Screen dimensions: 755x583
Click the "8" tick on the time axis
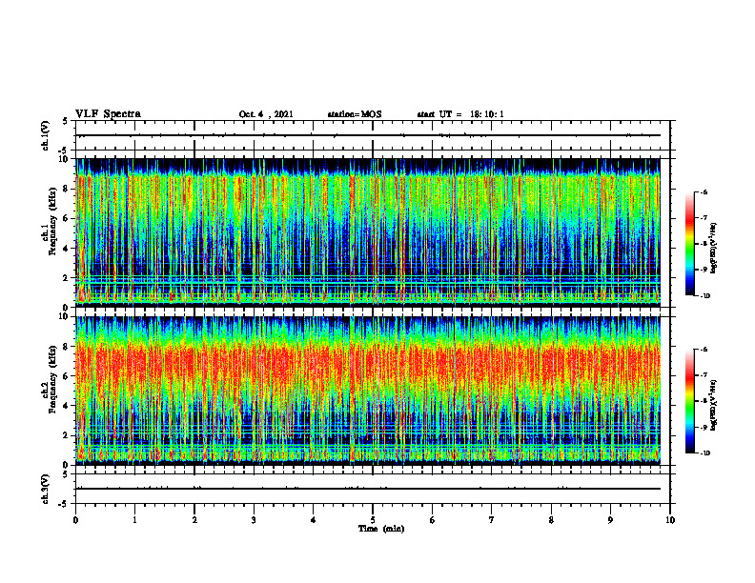point(551,520)
